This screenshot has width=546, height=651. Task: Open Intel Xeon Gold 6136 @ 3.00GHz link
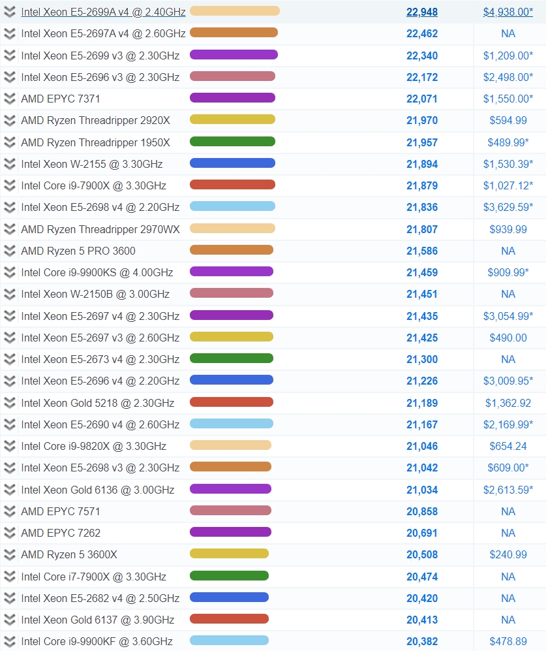tap(97, 490)
